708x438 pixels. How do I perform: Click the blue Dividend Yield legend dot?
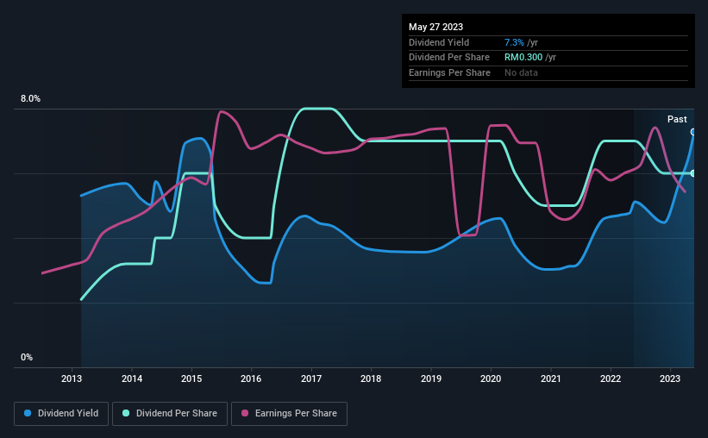coord(28,413)
